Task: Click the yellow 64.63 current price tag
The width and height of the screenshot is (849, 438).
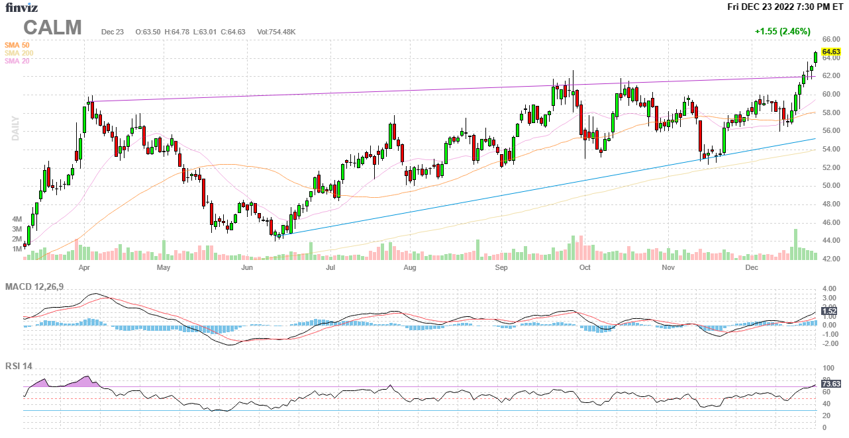Action: click(830, 52)
